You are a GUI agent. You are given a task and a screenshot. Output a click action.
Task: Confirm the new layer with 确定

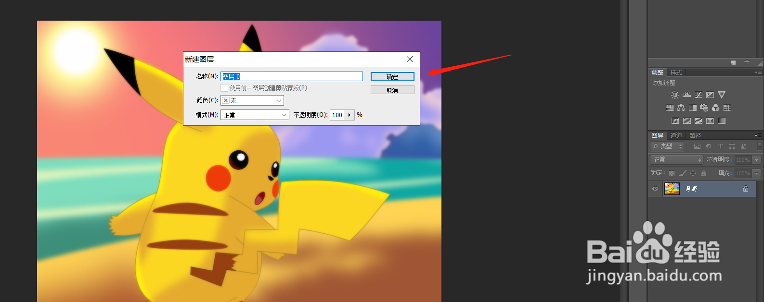(x=392, y=76)
